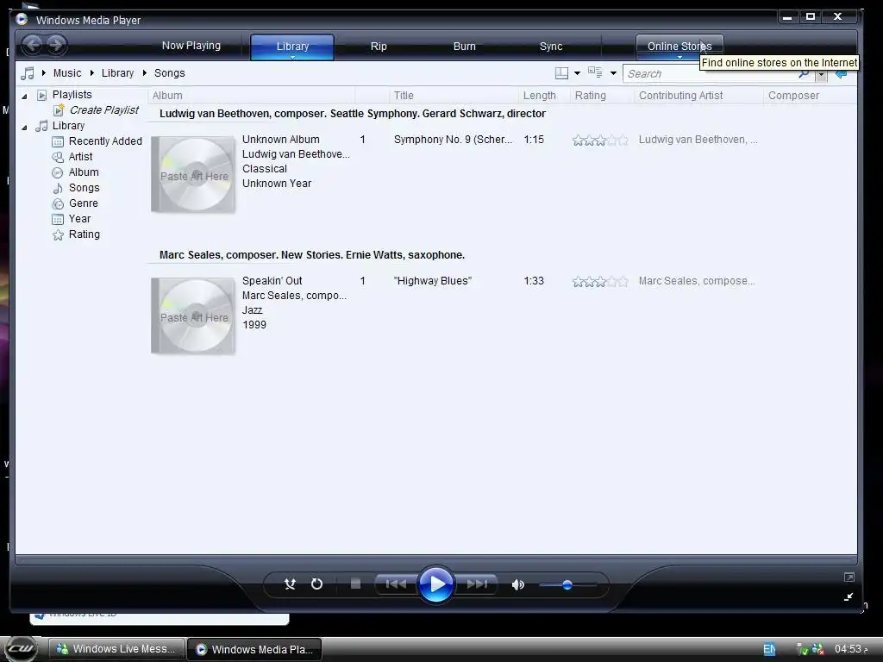
Task: Switch to compact mode
Action: [x=849, y=596]
